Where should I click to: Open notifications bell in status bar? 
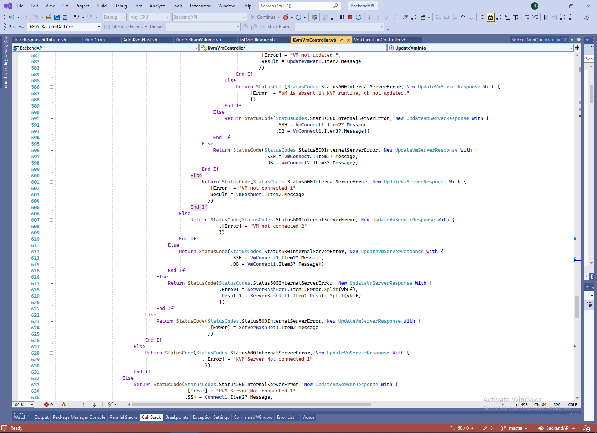(587, 428)
